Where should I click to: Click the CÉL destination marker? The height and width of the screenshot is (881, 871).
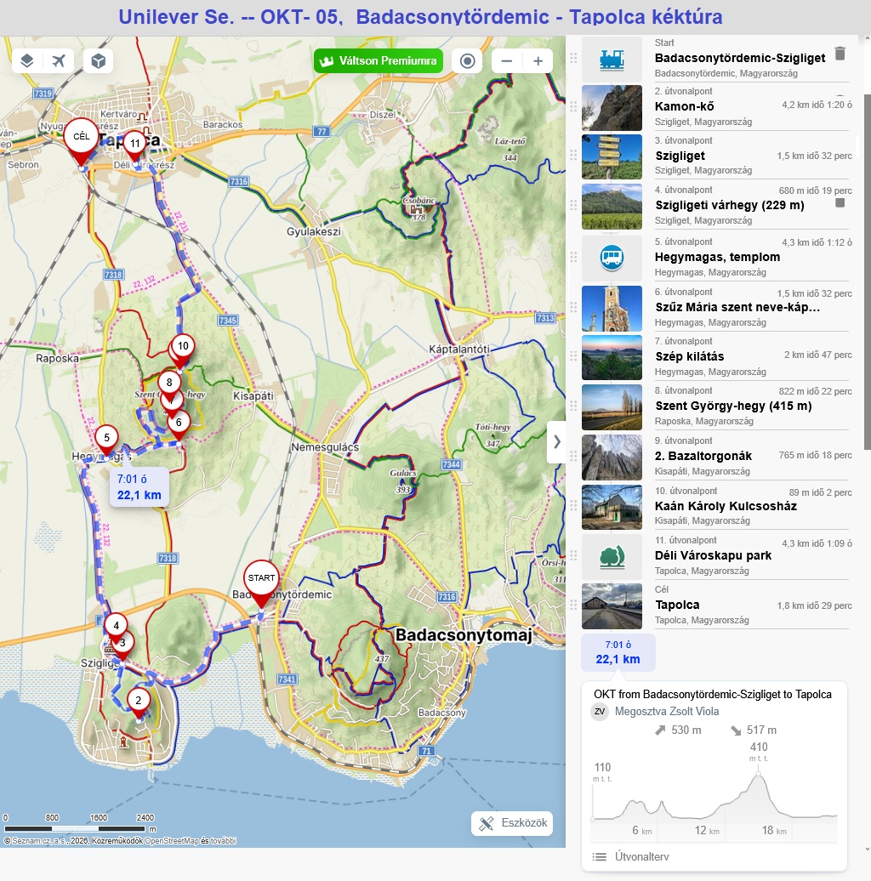pos(82,141)
